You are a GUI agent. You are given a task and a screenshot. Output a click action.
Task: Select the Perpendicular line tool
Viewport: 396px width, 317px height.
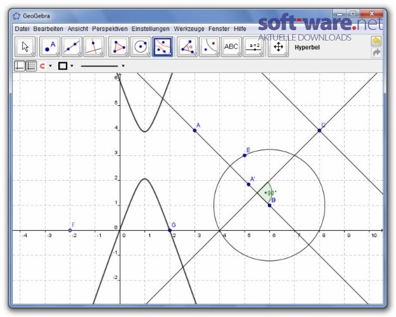click(94, 47)
